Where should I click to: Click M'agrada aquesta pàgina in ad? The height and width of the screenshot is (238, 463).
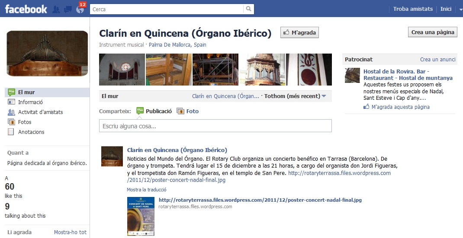coord(400,107)
